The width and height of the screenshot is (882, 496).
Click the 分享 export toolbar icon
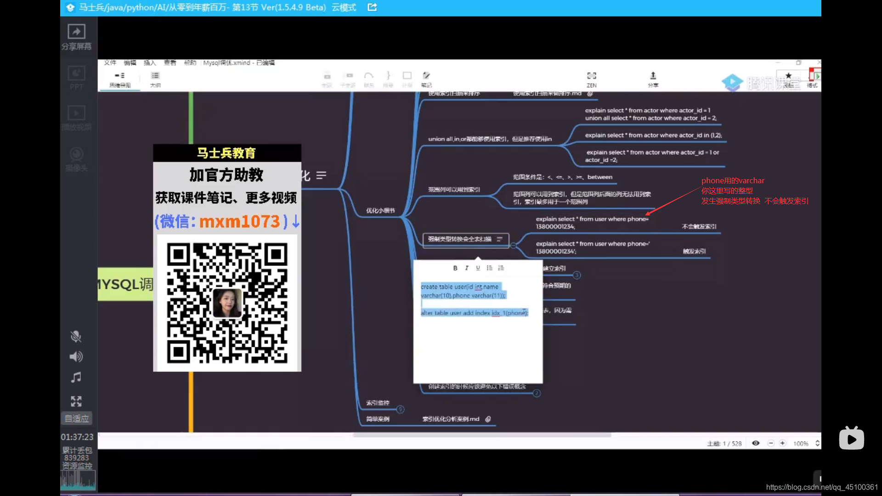[653, 80]
